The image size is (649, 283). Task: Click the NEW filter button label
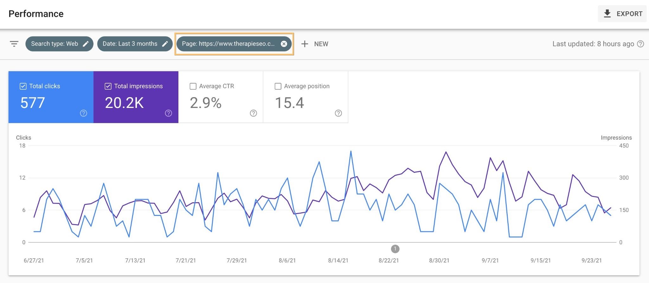tap(321, 44)
